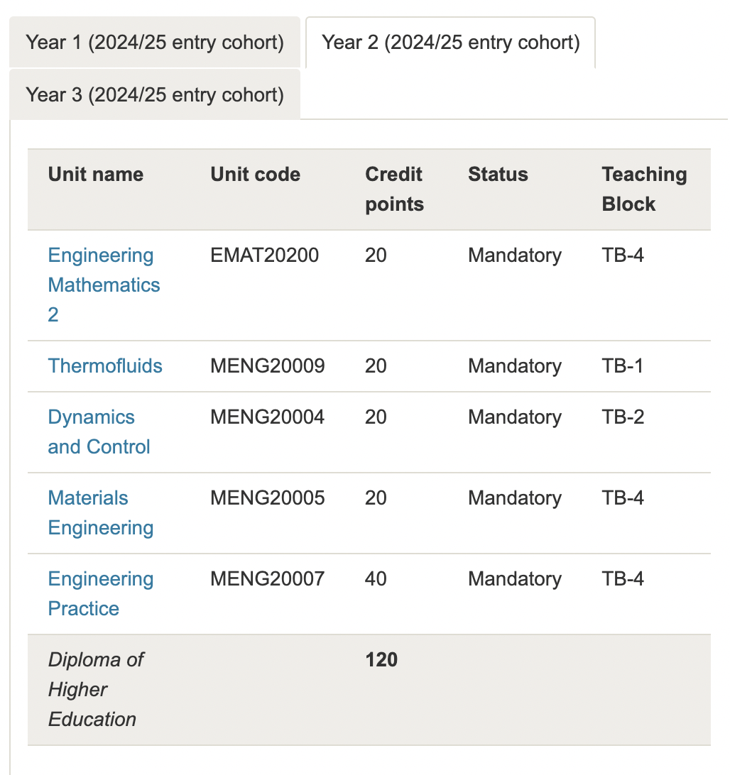The height and width of the screenshot is (775, 730).
Task: Open the Year 3 cohort tab
Action: (x=155, y=94)
